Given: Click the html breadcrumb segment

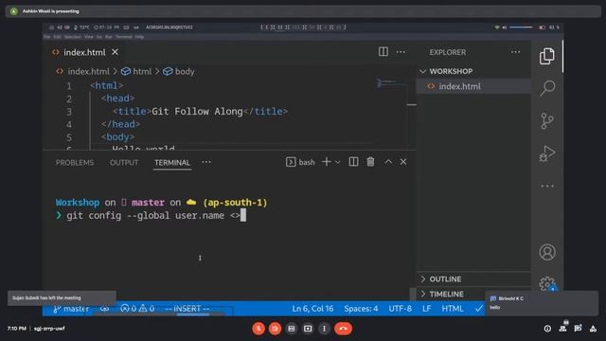Looking at the screenshot, I should (x=142, y=72).
